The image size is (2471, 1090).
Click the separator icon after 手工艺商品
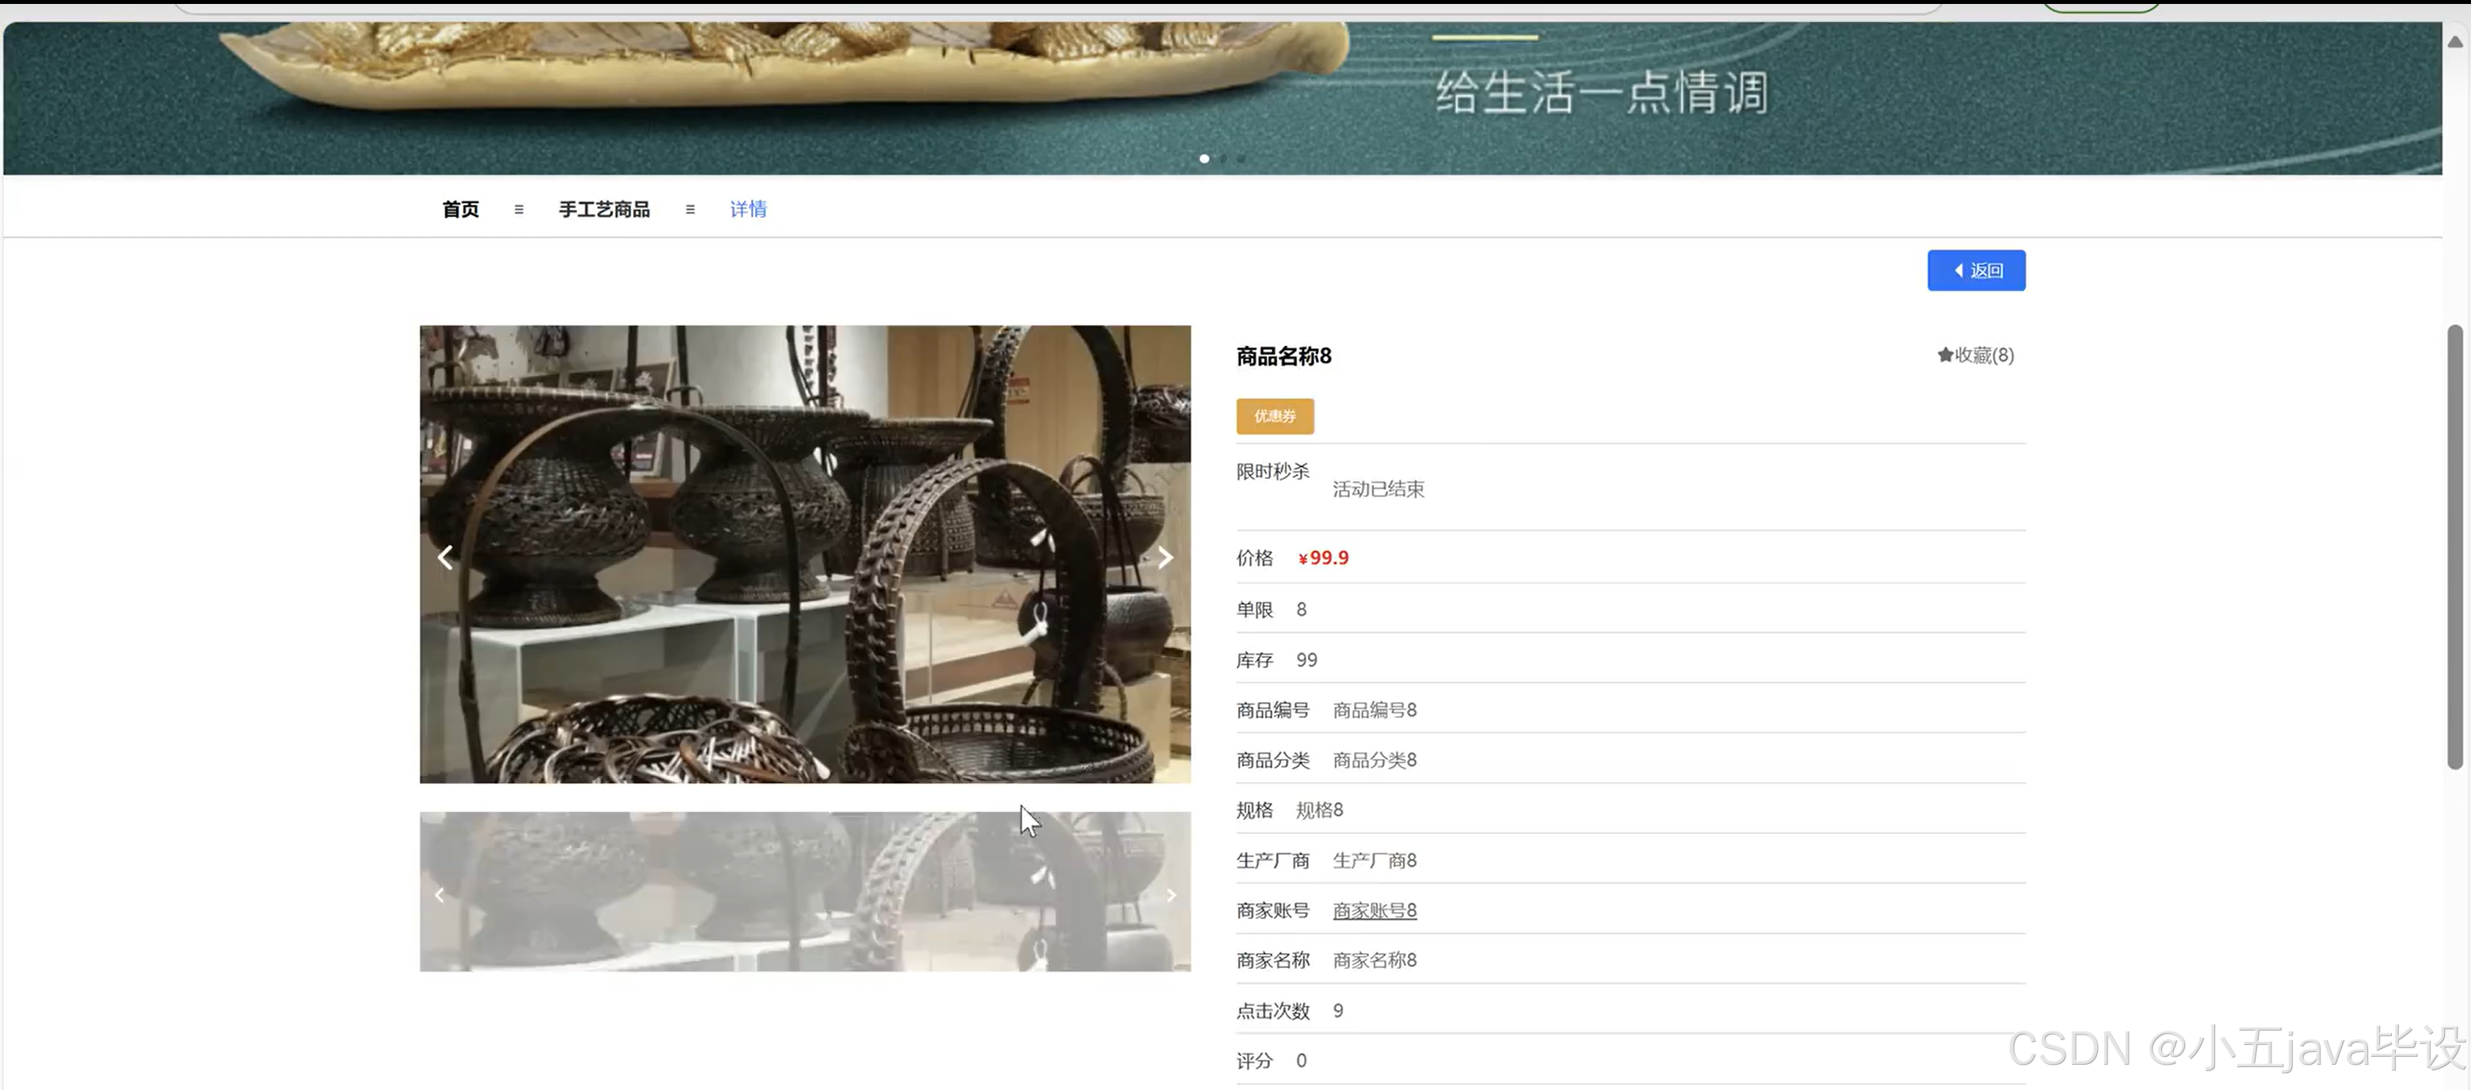point(690,209)
